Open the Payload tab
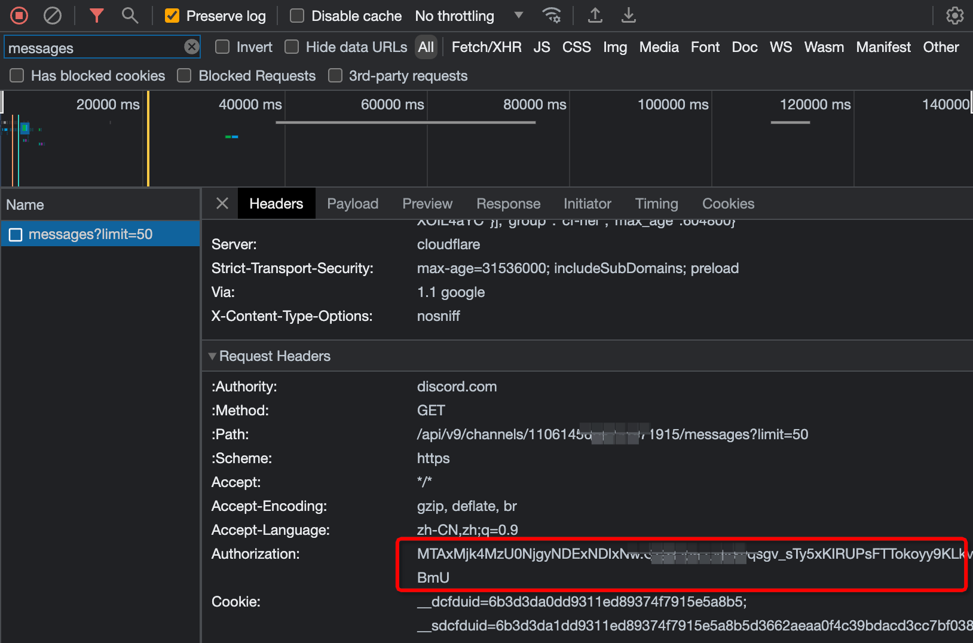 coord(353,204)
